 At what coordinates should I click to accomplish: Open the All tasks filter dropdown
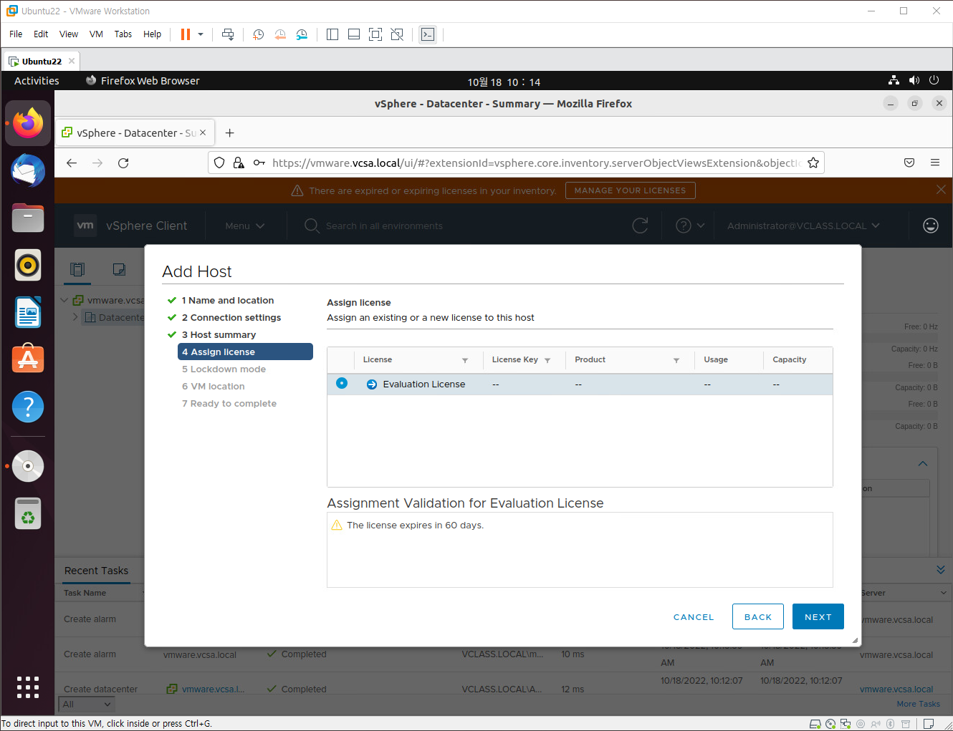[x=87, y=704]
